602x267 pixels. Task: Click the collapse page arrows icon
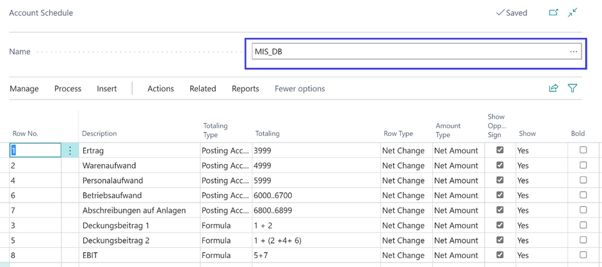(573, 12)
